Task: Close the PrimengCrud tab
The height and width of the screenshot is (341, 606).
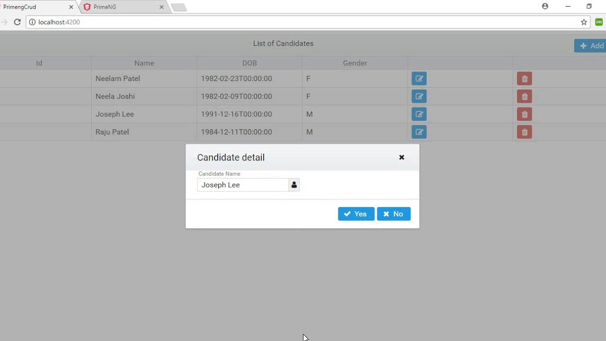Action: [x=71, y=7]
